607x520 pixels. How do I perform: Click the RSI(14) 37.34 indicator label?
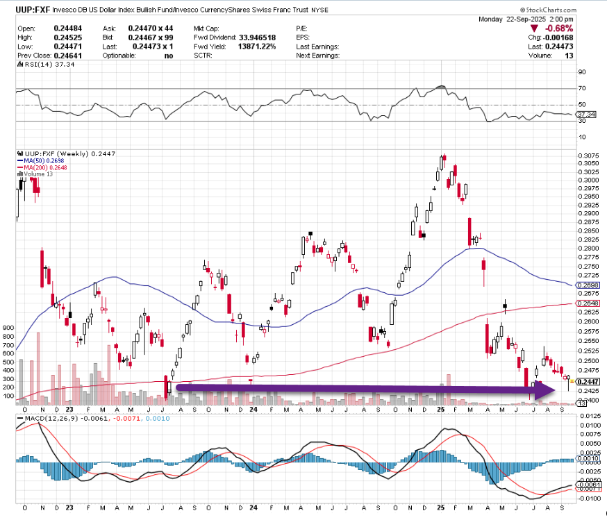coord(49,65)
